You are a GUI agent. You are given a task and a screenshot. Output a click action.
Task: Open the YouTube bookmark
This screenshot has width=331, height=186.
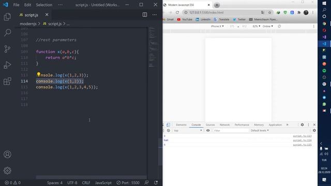tap(185, 20)
